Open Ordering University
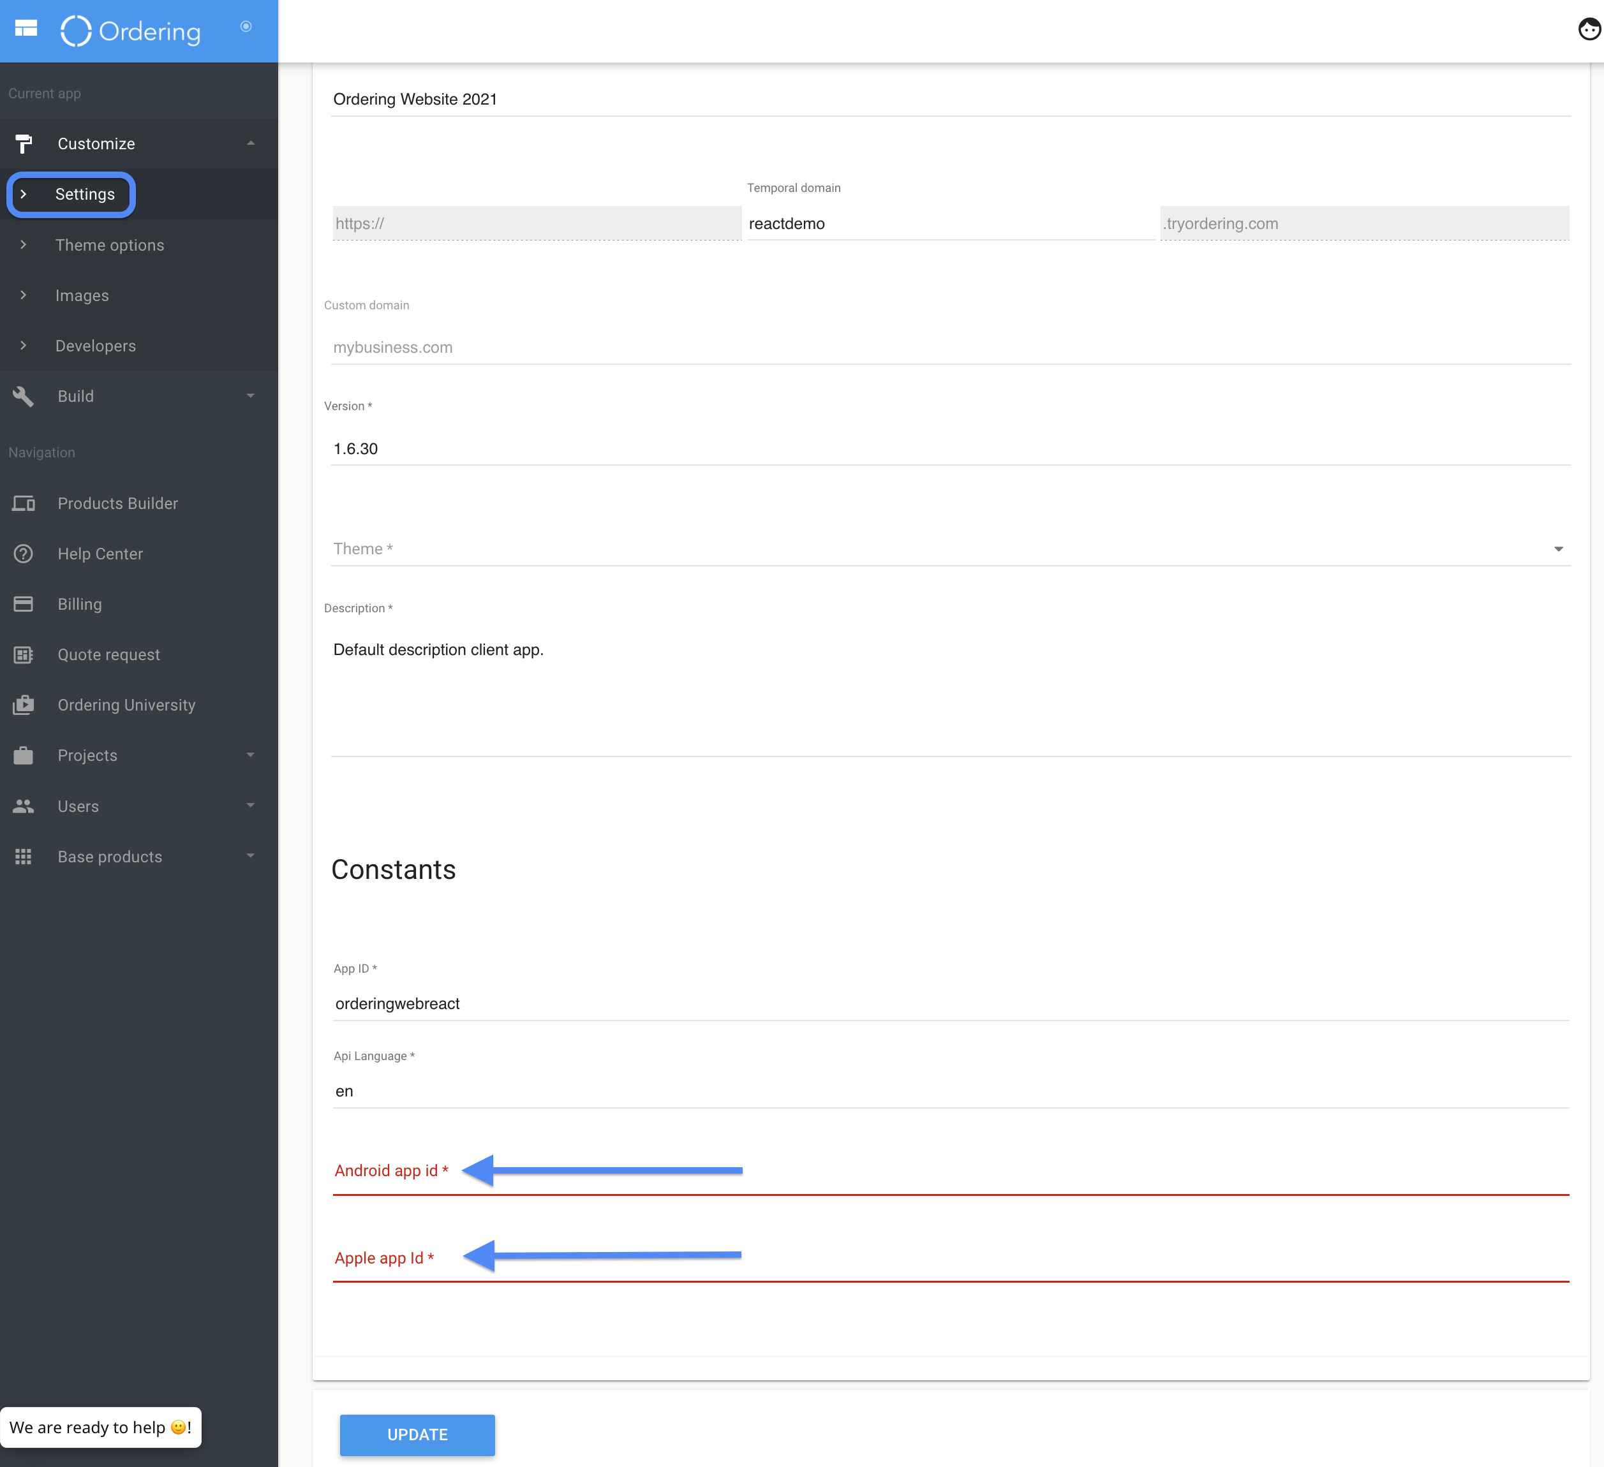 click(x=126, y=705)
